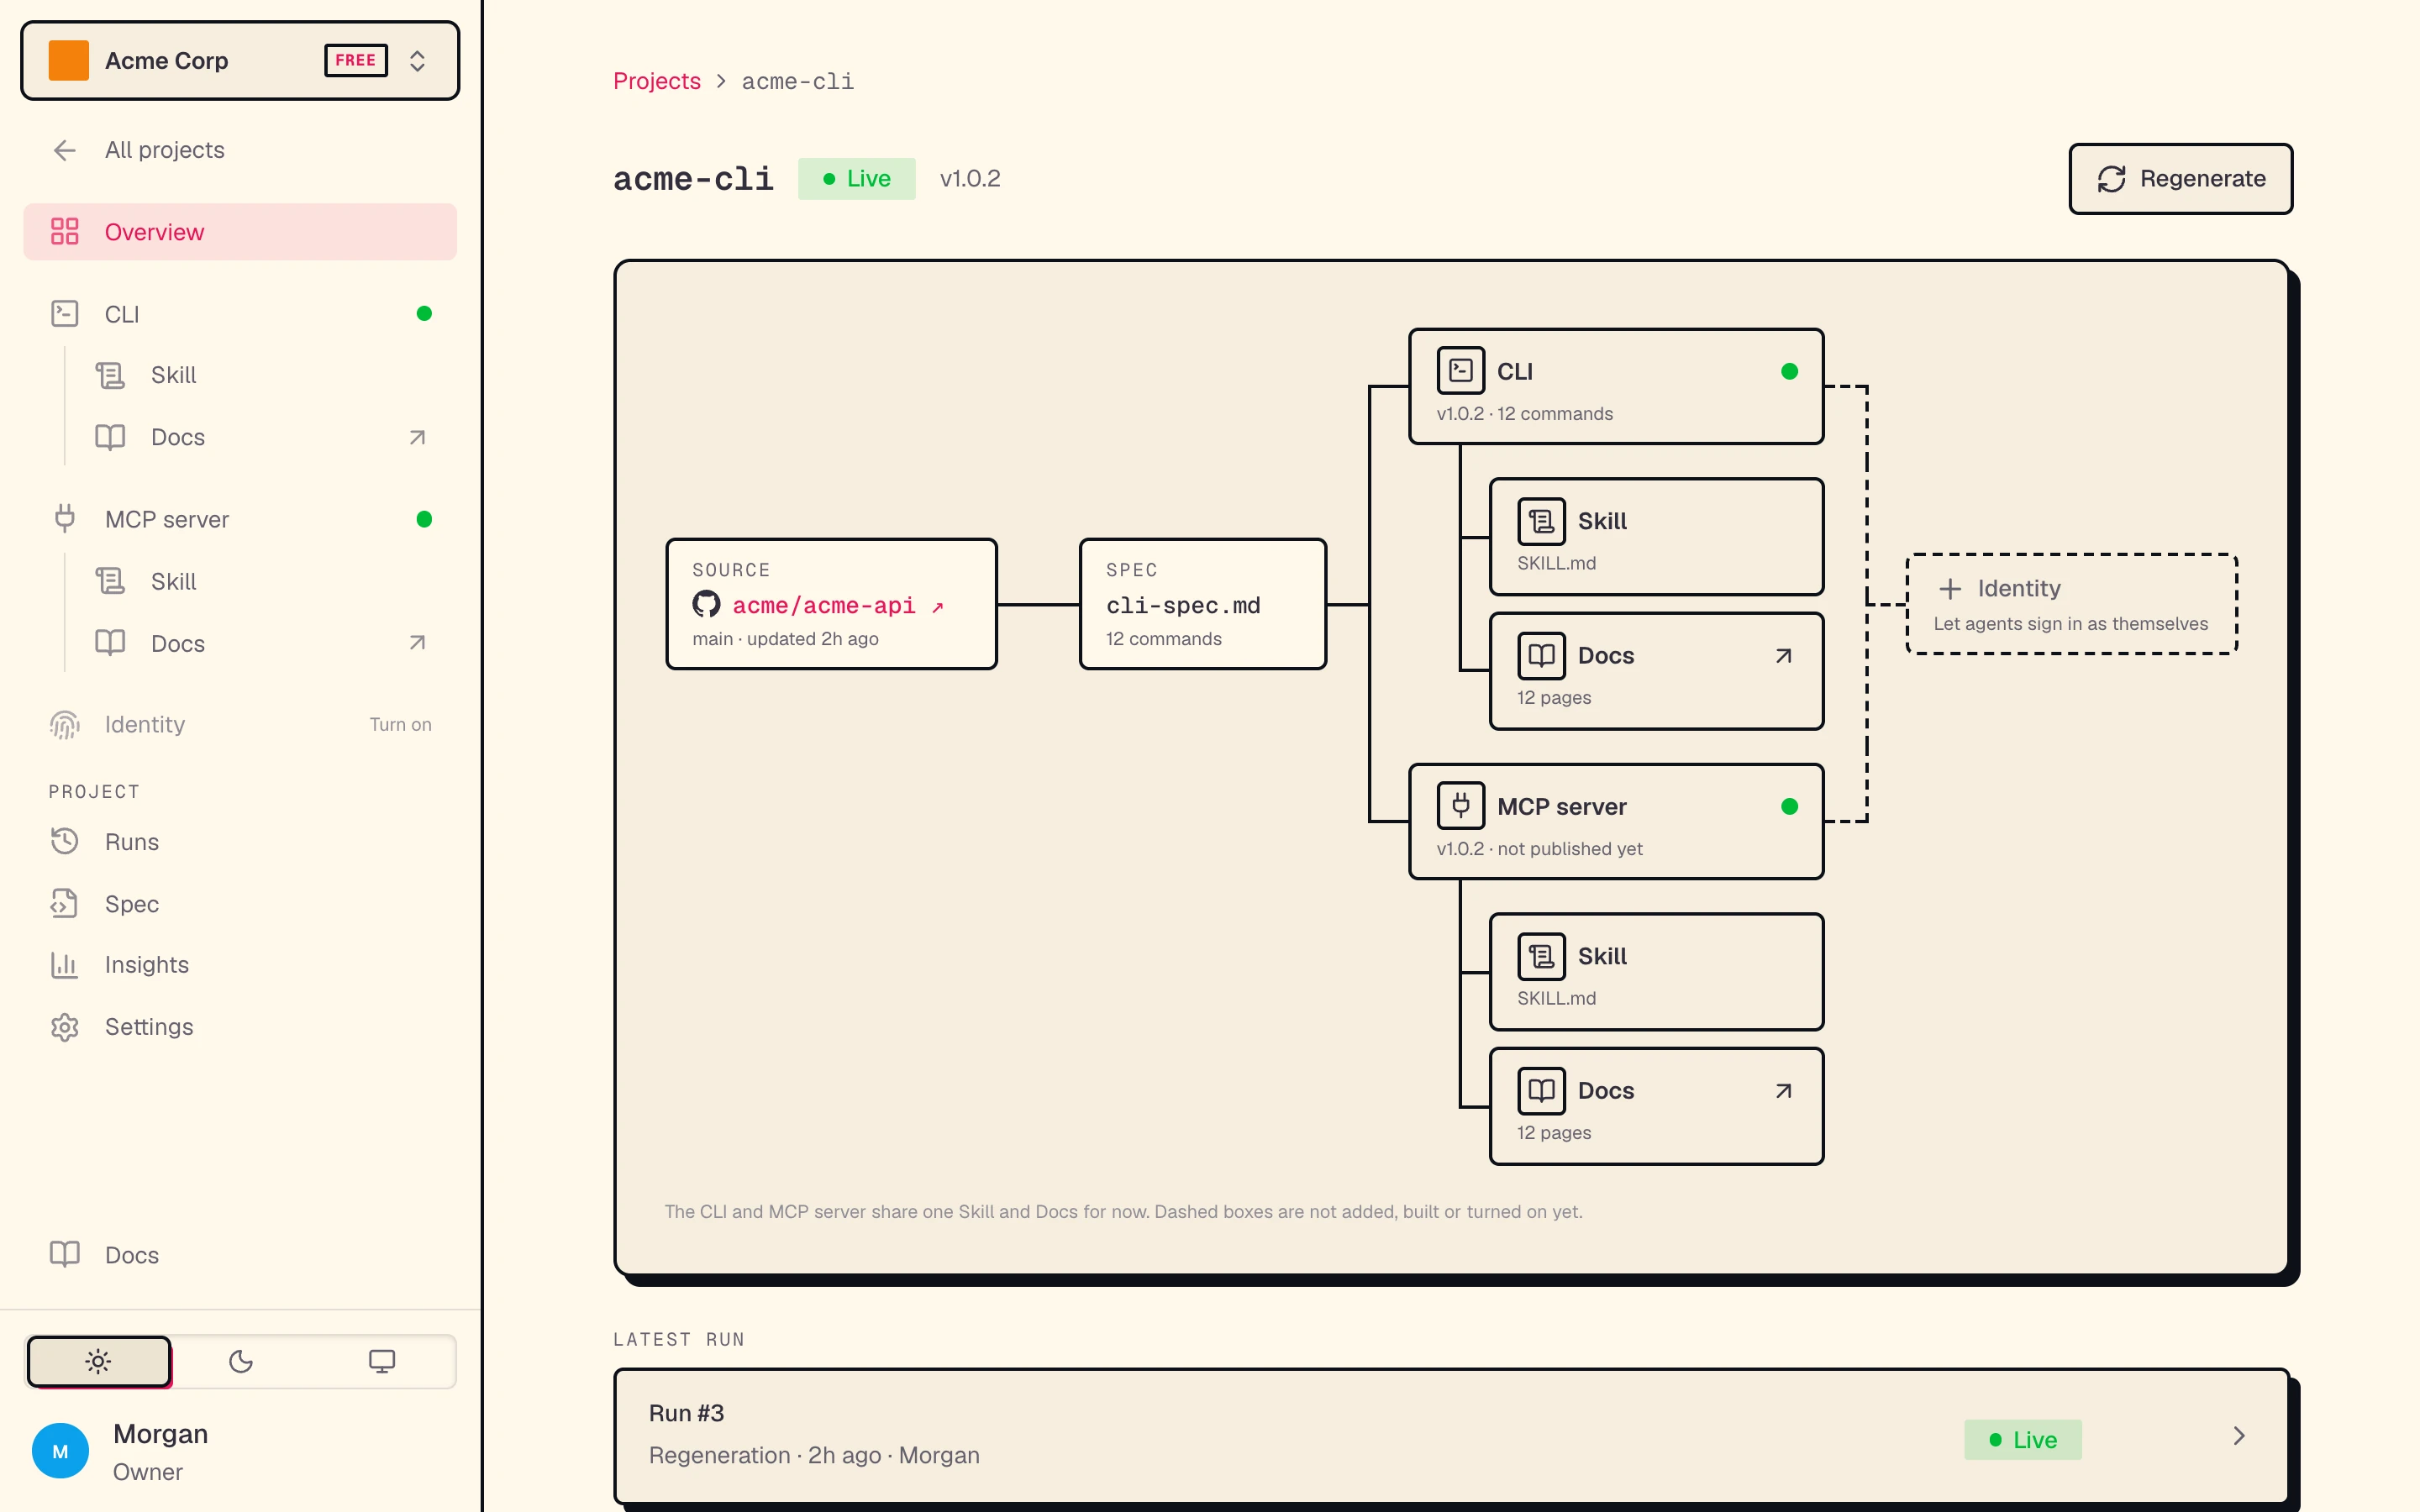Image resolution: width=2420 pixels, height=1512 pixels.
Task: Open the Docs node under MCP server diagram
Action: click(x=1656, y=1106)
